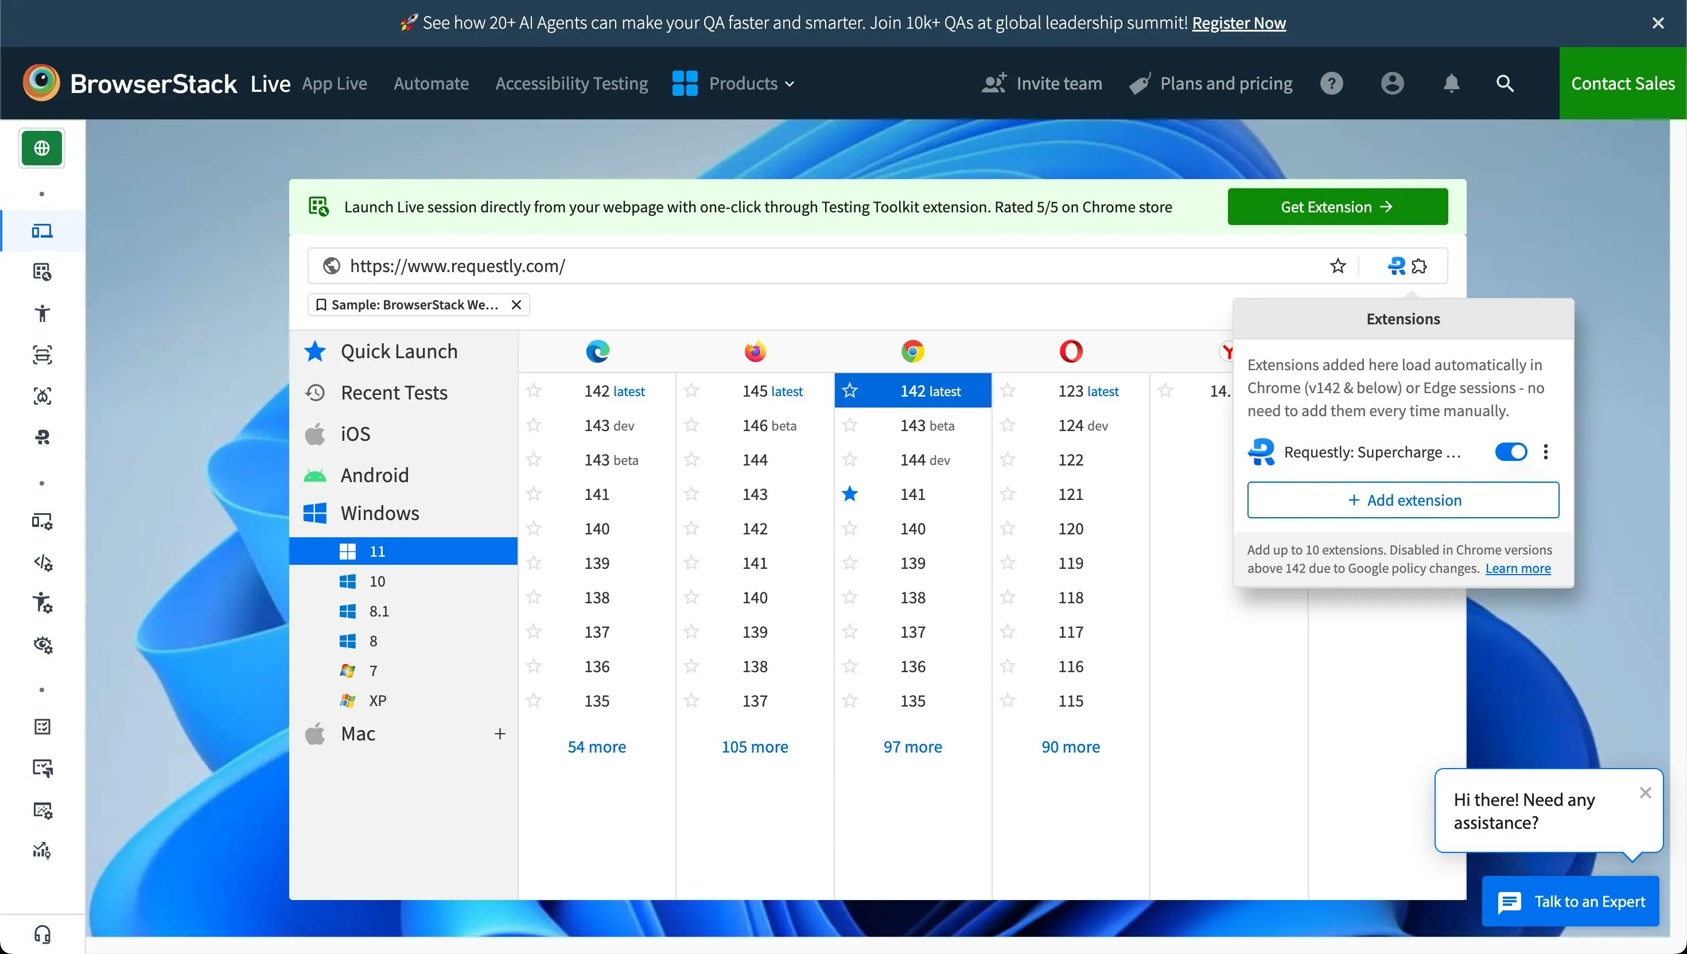Image resolution: width=1687 pixels, height=954 pixels.
Task: Unfavorite the starred Chrome 141 version
Action: tap(849, 494)
